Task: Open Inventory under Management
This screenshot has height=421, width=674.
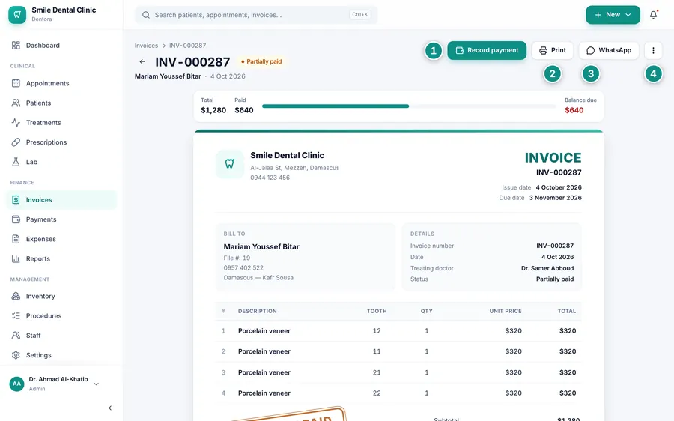Action: coord(61,297)
